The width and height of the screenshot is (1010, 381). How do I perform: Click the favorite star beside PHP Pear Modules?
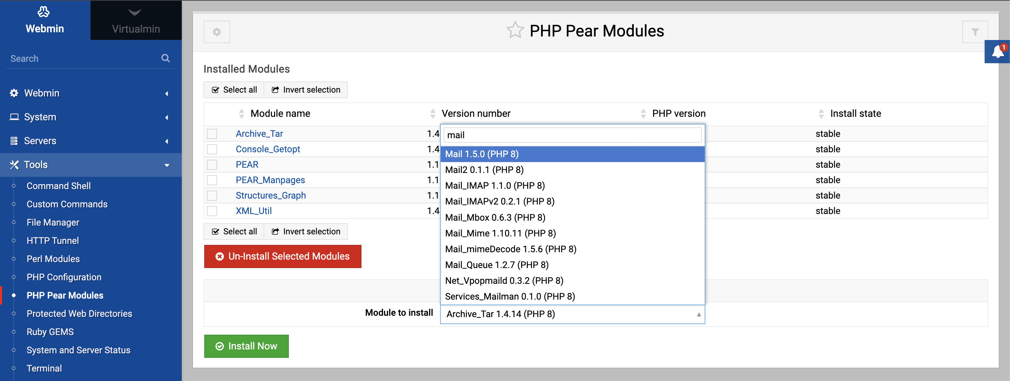[515, 30]
